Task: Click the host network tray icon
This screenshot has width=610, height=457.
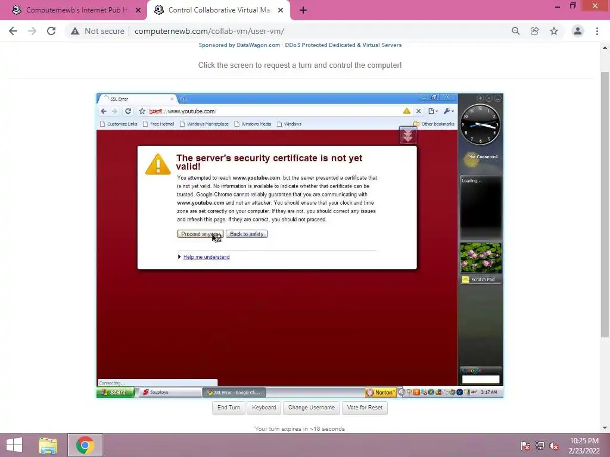Action: pyautogui.click(x=540, y=445)
